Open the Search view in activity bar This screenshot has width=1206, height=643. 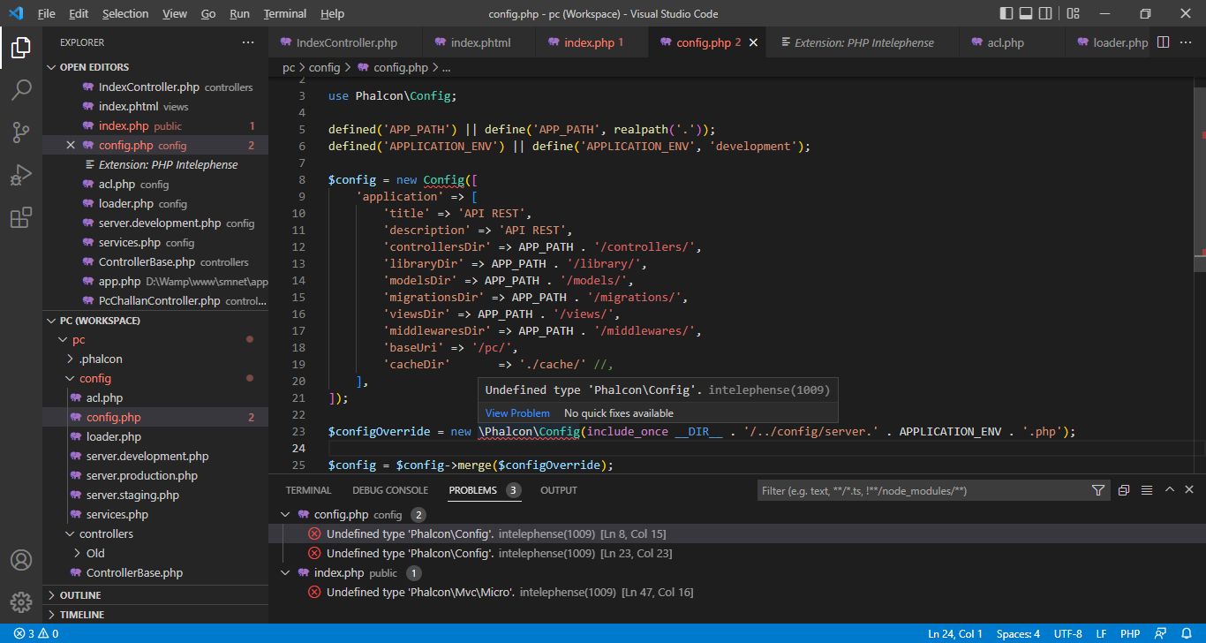click(21, 89)
